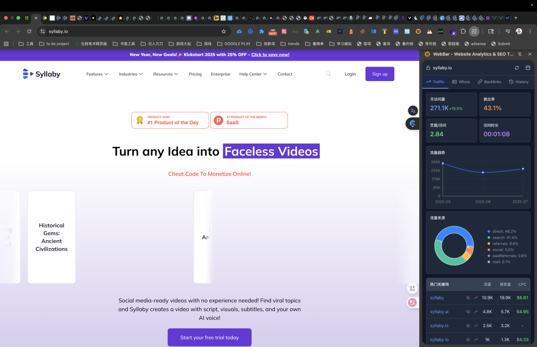Click the 'Click to save now!' link
537x347 pixels.
(270, 55)
